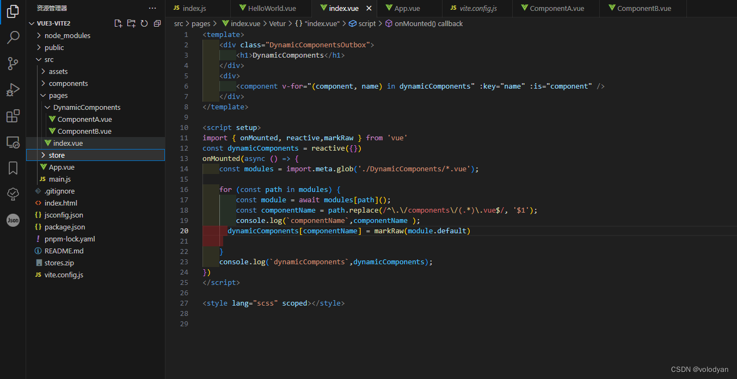Open the Bookmarks view icon
The width and height of the screenshot is (737, 379).
point(13,168)
